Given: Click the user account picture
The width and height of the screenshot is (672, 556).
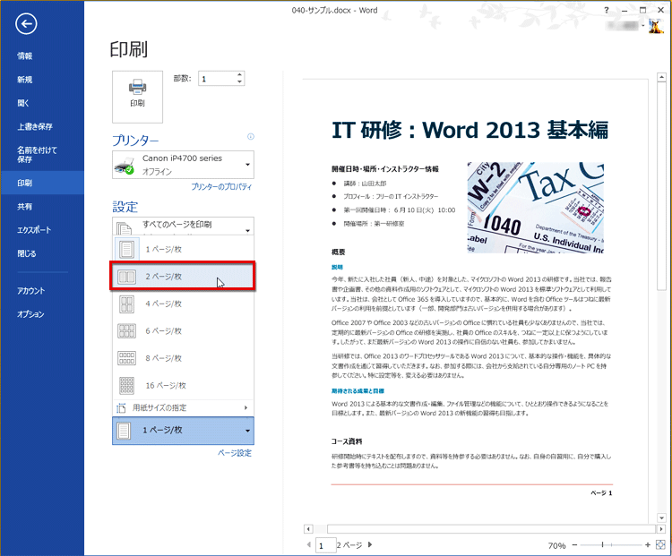Looking at the screenshot, I should pos(656,27).
